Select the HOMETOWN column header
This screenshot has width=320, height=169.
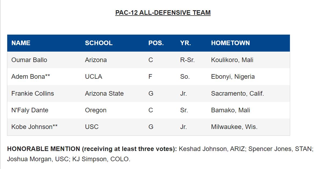pyautogui.click(x=230, y=43)
